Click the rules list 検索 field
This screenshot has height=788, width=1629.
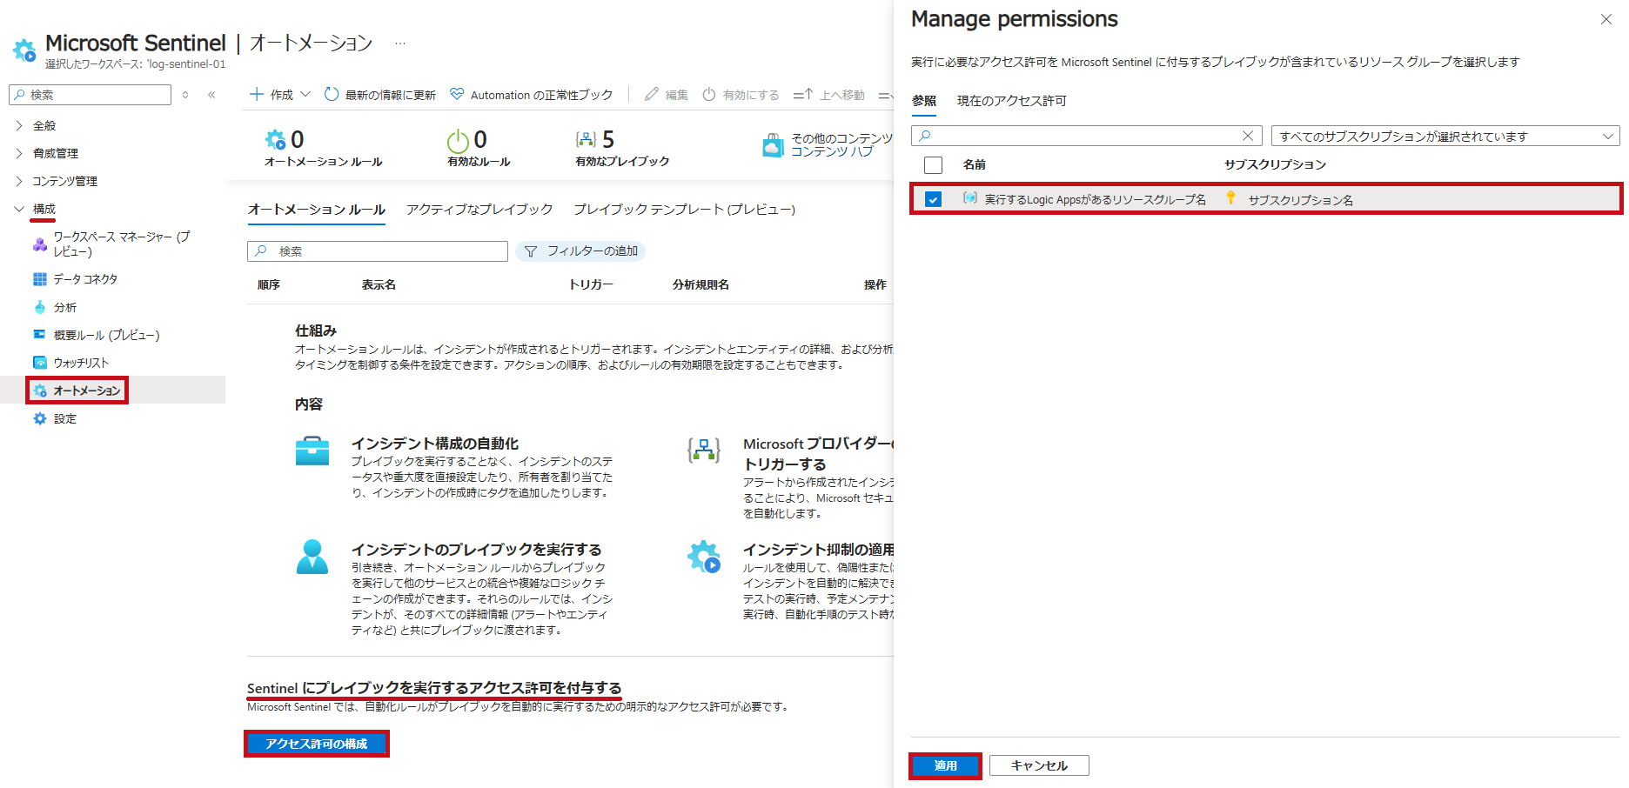click(378, 251)
